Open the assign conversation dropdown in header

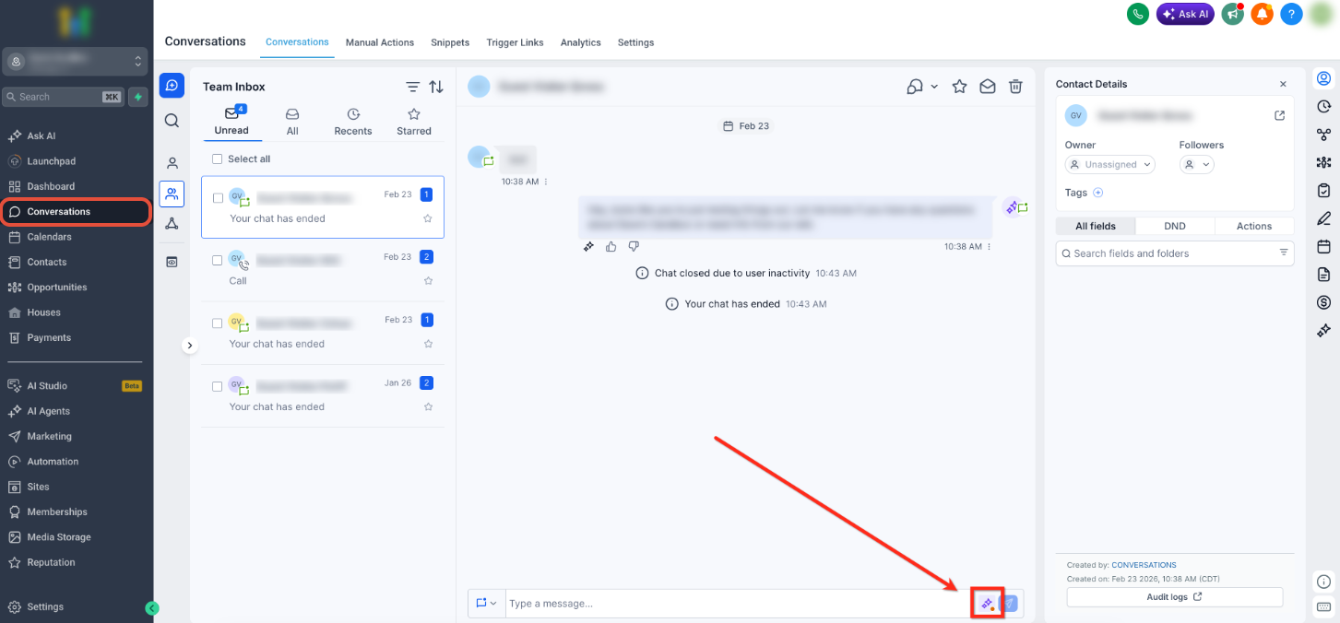(x=922, y=87)
